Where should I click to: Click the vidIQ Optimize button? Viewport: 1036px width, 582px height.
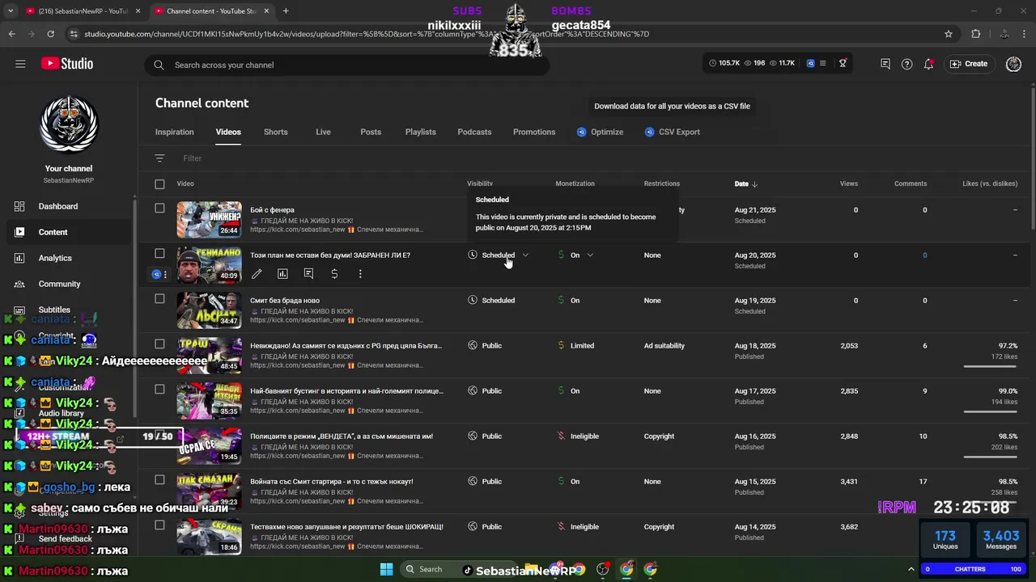coord(601,132)
